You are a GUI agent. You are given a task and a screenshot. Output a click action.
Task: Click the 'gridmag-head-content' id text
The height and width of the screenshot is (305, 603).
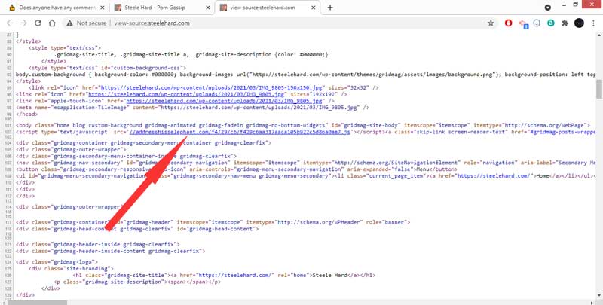pyautogui.click(x=220, y=229)
